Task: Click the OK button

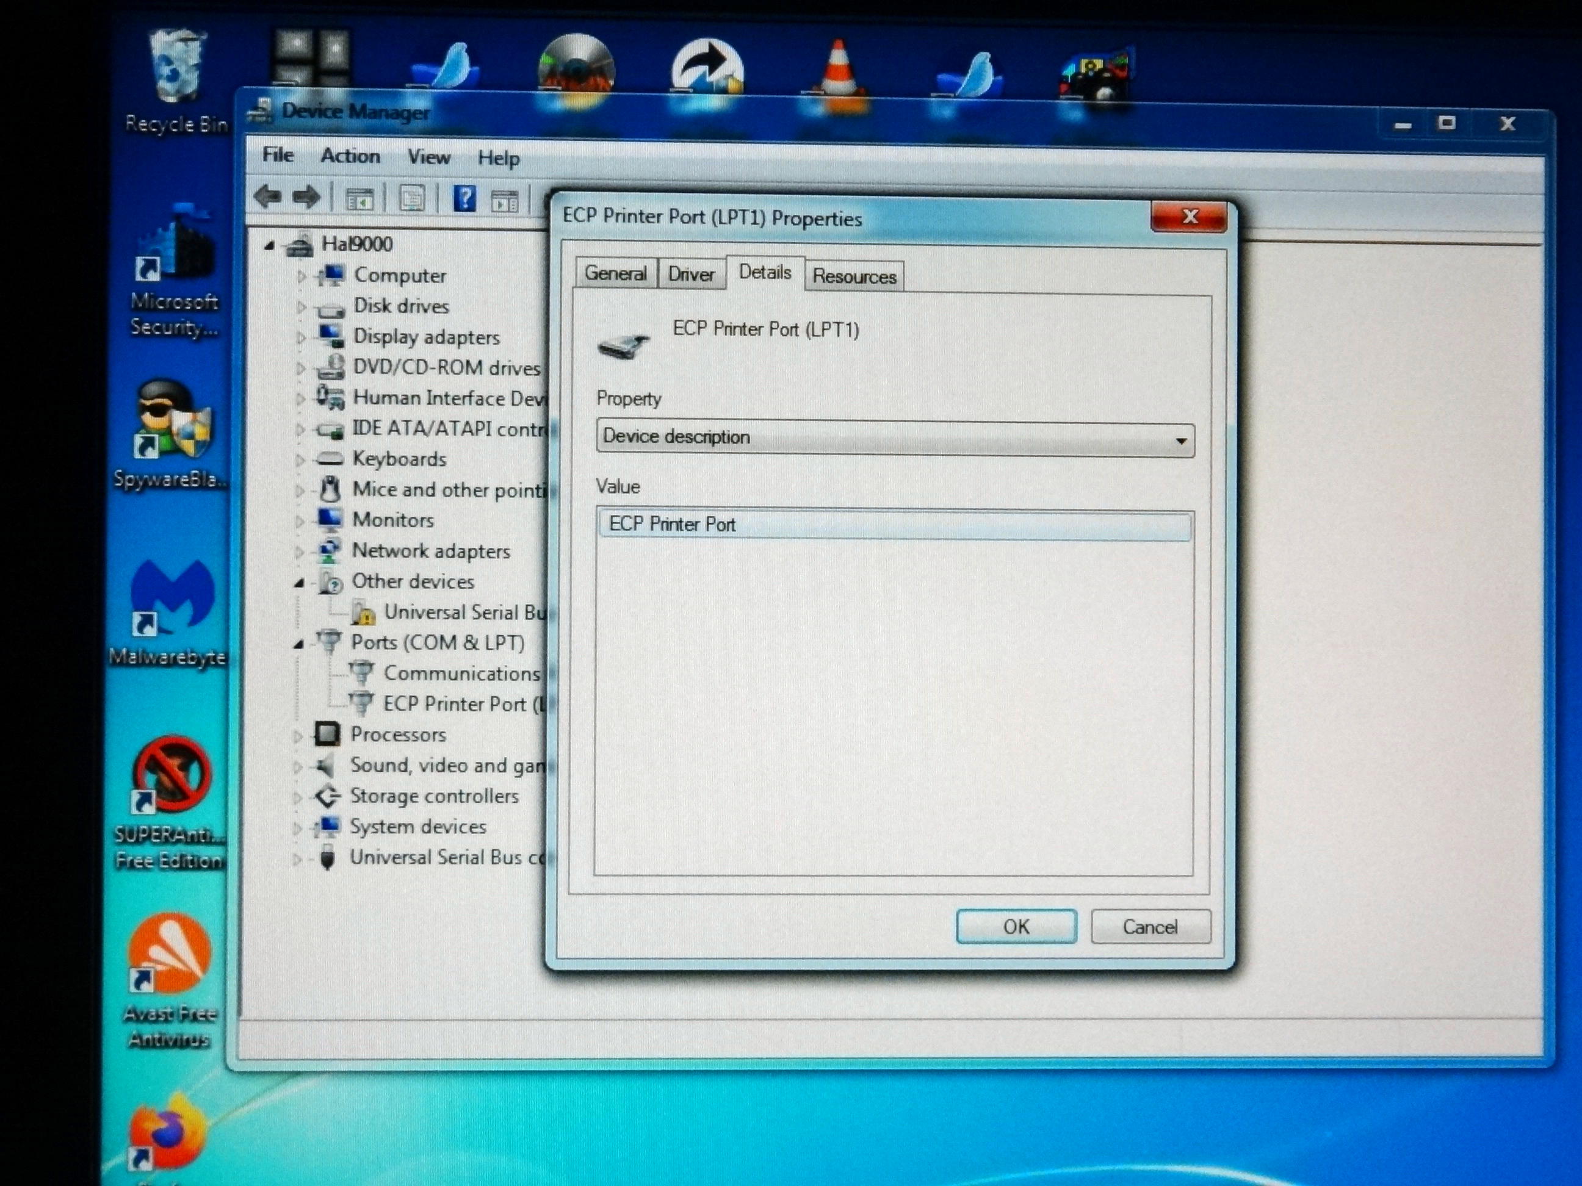Action: (1016, 927)
